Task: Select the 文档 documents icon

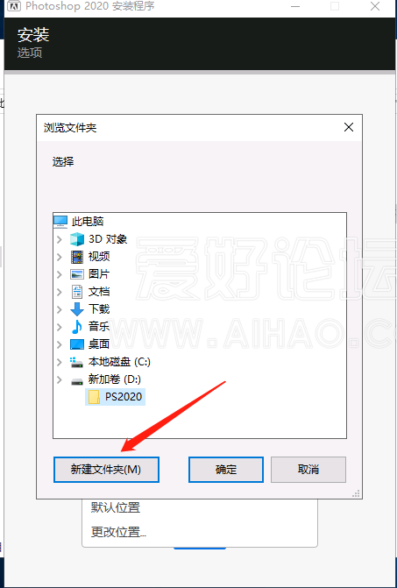Action: [x=77, y=292]
